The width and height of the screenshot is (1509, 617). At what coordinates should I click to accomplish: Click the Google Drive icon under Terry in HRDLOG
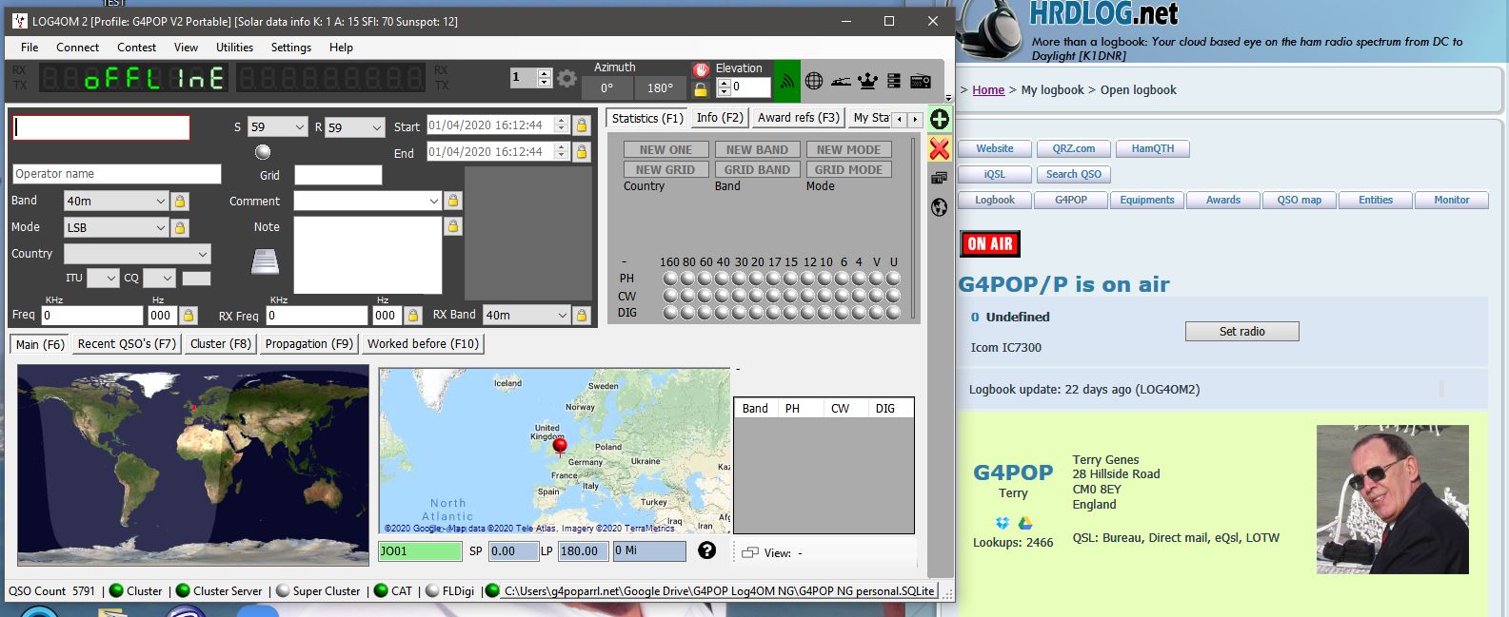tap(1025, 523)
